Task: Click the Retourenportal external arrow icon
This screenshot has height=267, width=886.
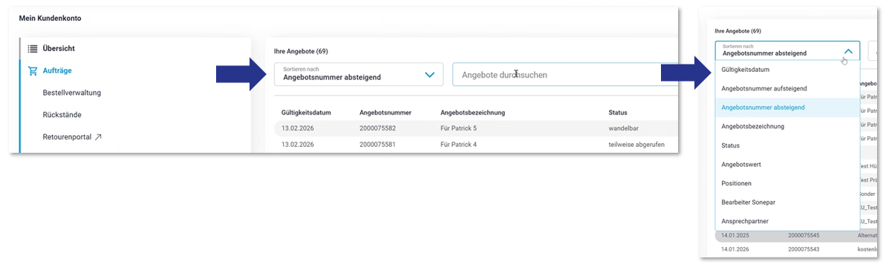Action: pyautogui.click(x=98, y=136)
